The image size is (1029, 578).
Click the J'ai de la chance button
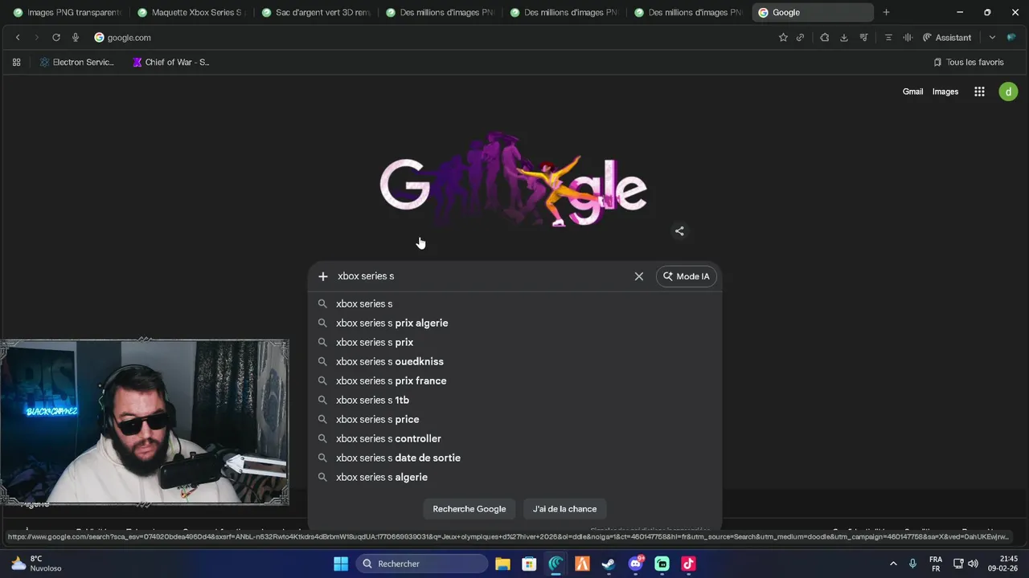(x=564, y=509)
